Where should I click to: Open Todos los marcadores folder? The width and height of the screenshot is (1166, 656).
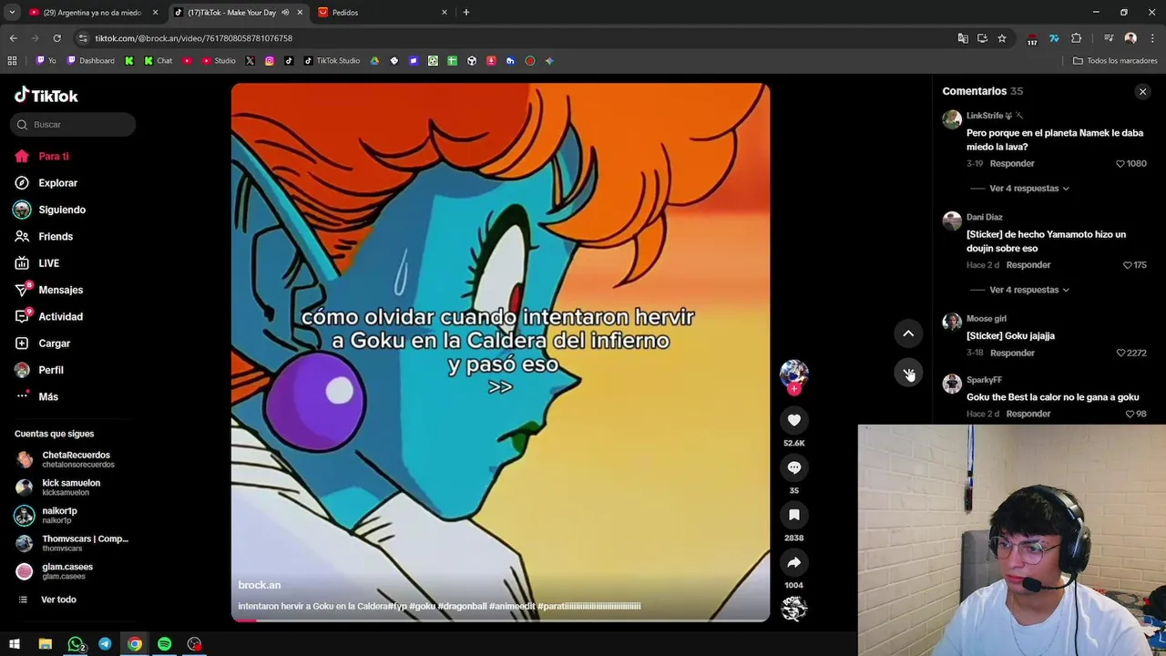tap(1115, 61)
